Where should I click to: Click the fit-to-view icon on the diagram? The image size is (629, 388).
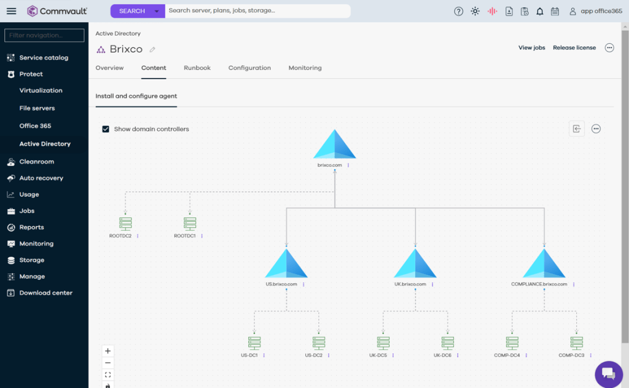pyautogui.click(x=108, y=374)
